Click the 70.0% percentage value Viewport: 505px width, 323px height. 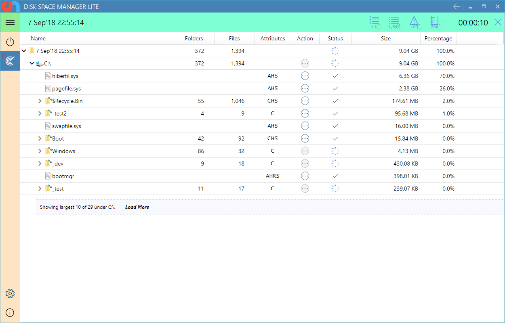447,76
